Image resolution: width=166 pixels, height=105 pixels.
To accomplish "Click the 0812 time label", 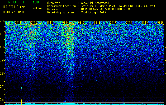I will [x=34, y=23].
